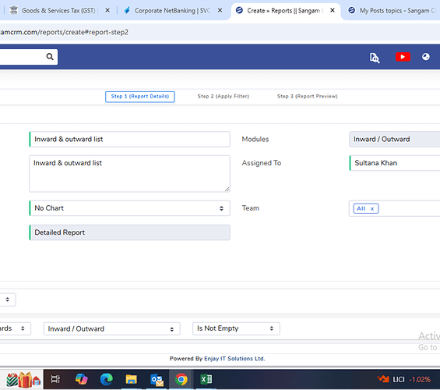
Task: Open the YouTube video icon
Action: click(x=403, y=57)
